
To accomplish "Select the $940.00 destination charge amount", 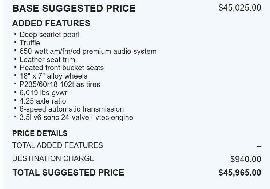I will [246, 159].
